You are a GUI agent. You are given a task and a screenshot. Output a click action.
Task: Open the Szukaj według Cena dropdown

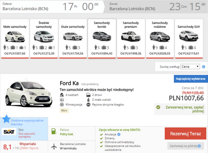(x=190, y=66)
